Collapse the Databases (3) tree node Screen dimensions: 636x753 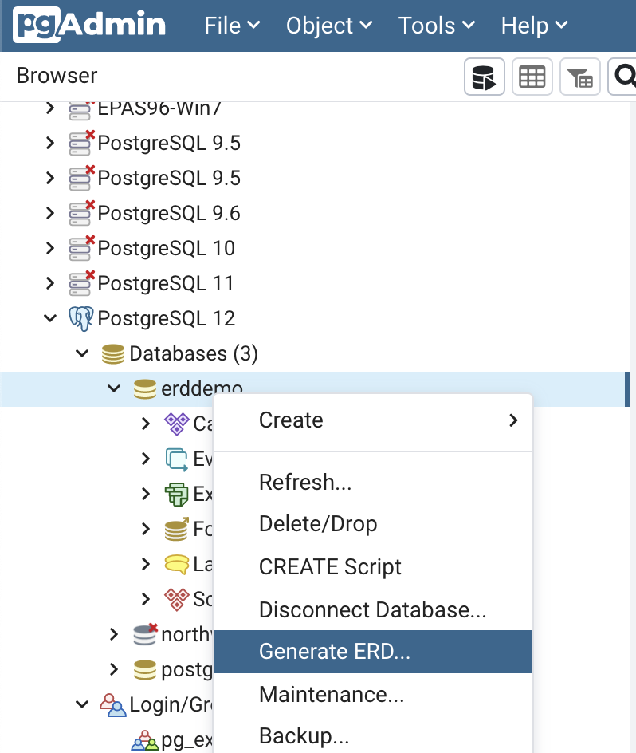pos(82,353)
